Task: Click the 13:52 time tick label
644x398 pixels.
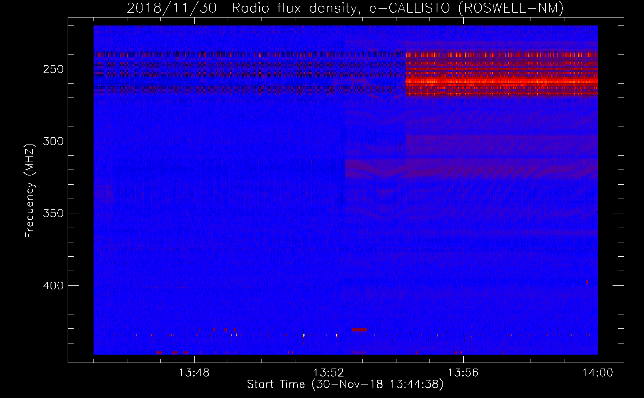Action: pyautogui.click(x=329, y=373)
